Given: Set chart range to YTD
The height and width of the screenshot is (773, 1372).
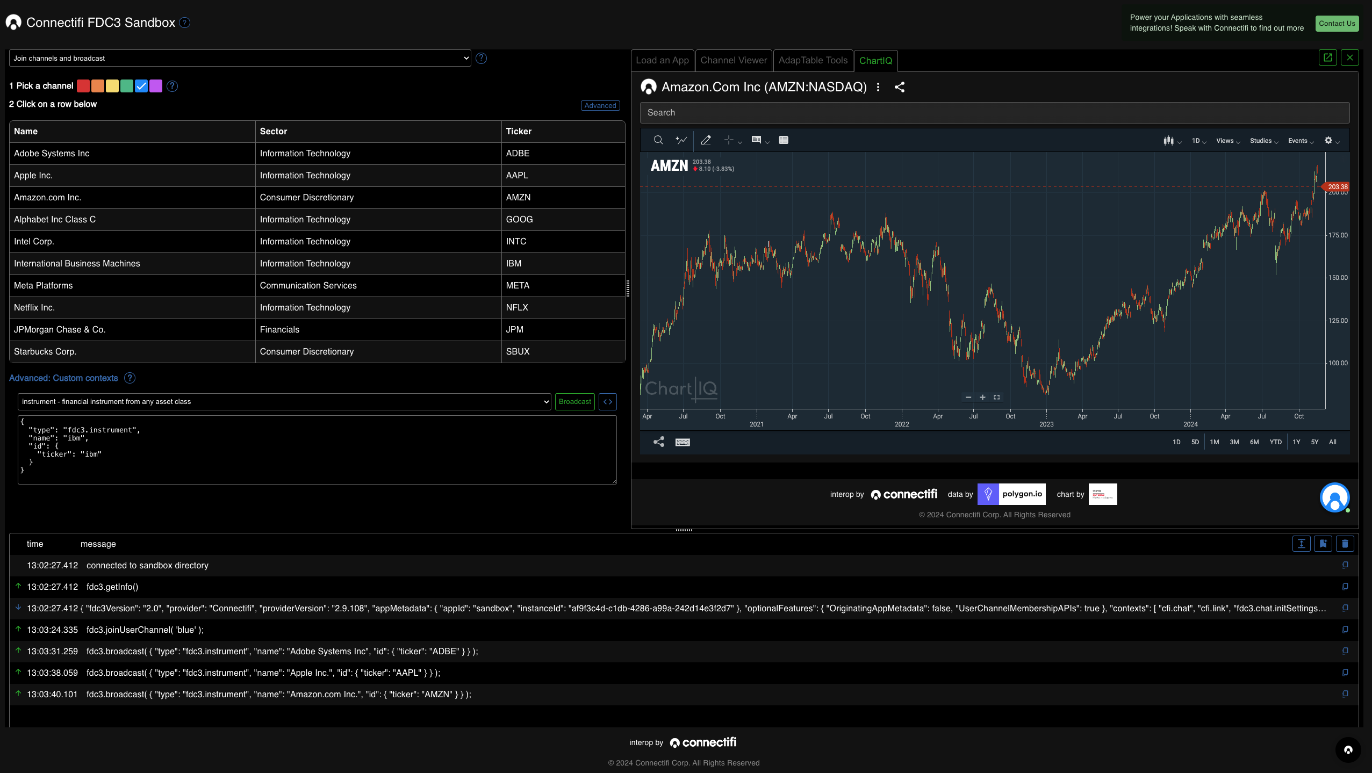Looking at the screenshot, I should tap(1276, 442).
